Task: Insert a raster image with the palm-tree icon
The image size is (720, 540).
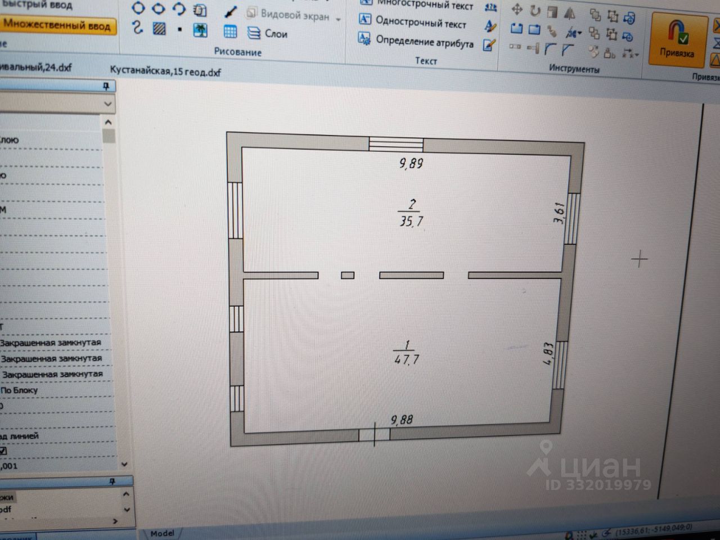Action: pyautogui.click(x=200, y=30)
